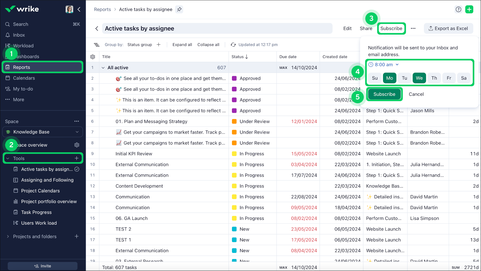Open the 8:00 am time dropdown
This screenshot has width=481, height=271.
point(384,64)
